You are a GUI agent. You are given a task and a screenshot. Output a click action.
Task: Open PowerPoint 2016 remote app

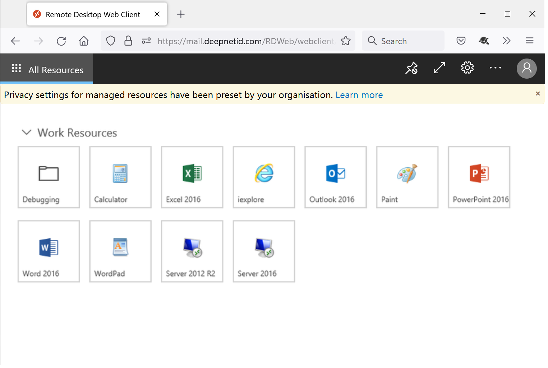click(479, 177)
